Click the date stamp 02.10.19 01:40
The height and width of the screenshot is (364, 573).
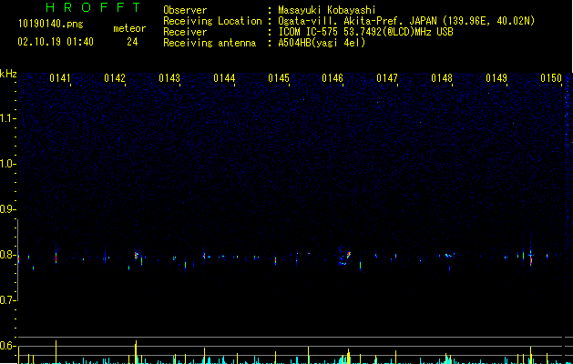click(x=56, y=42)
